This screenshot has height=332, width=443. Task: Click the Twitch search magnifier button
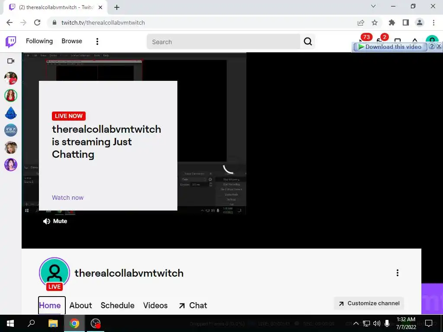[x=308, y=41]
